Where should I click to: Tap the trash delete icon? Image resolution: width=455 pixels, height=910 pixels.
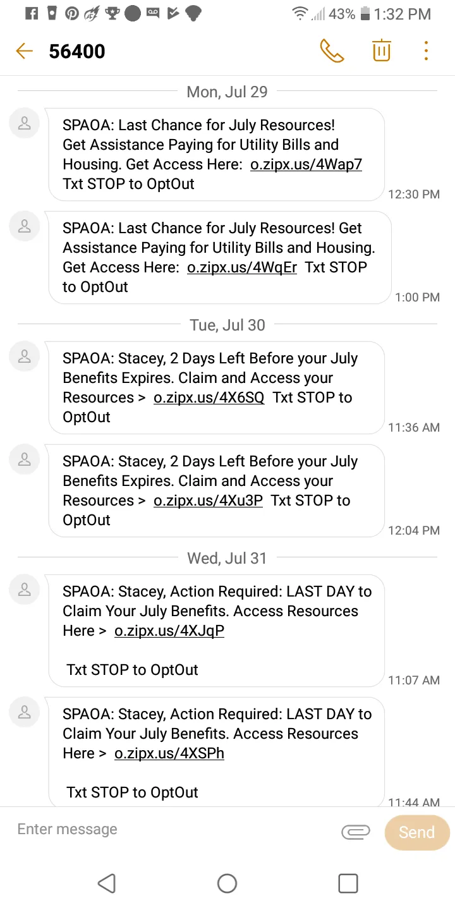(381, 51)
